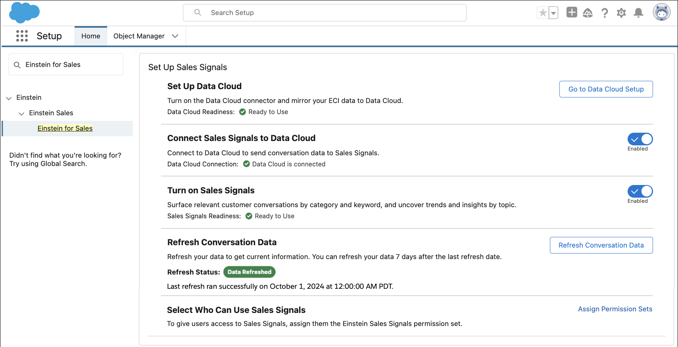Click the Search Setup magnifier icon
Screen dimensions: 678x347
pyautogui.click(x=198, y=13)
